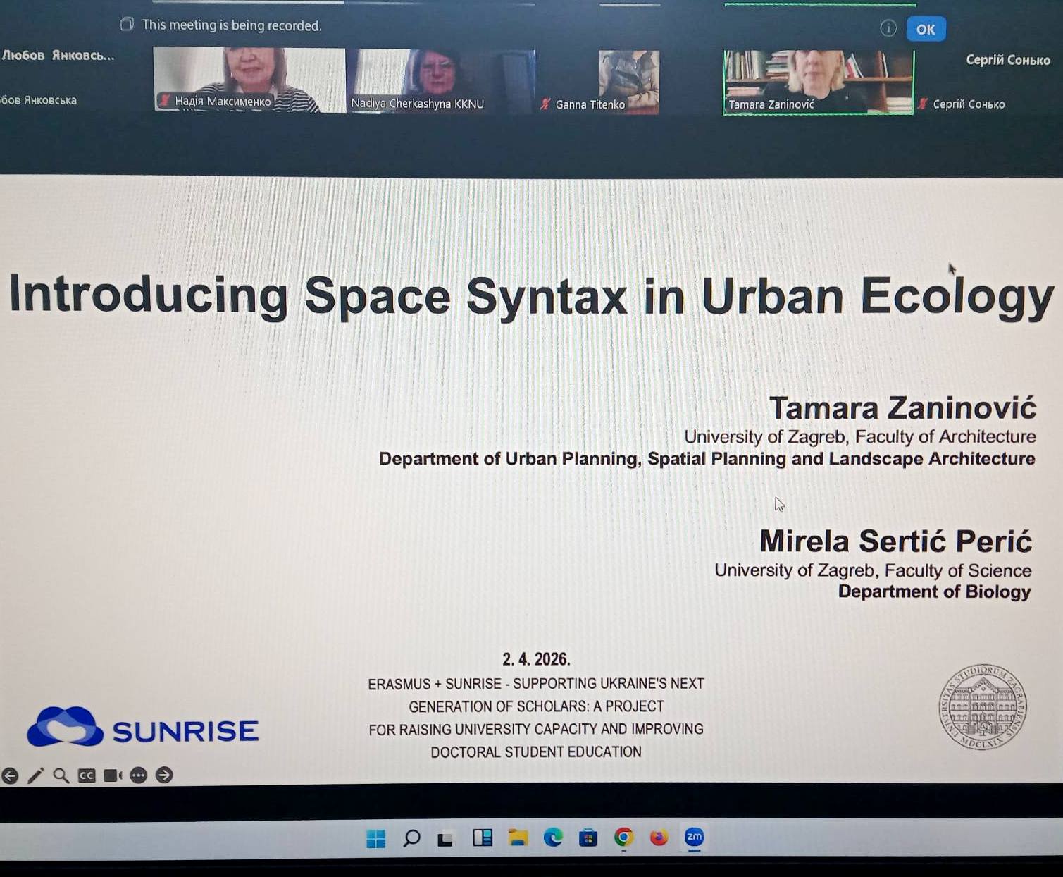Click Сергій Сонько's muted microphone icon
The height and width of the screenshot is (877, 1063).
tap(923, 104)
